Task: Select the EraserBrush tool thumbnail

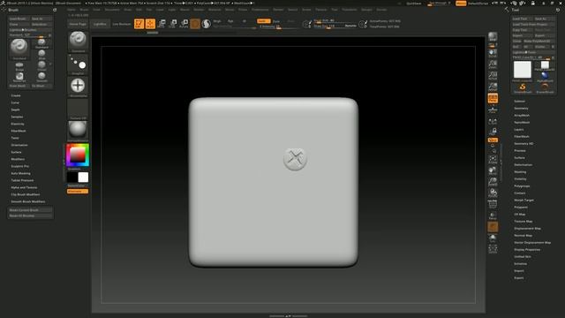Action: tap(545, 88)
